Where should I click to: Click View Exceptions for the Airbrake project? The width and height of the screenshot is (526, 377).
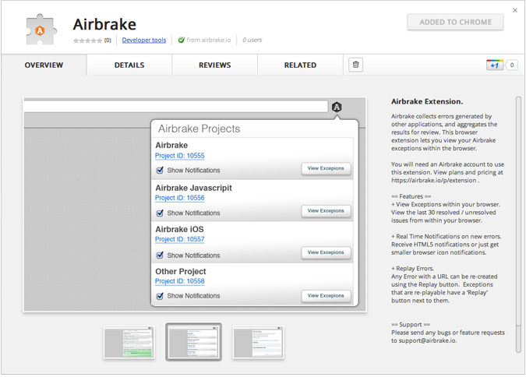pos(326,168)
